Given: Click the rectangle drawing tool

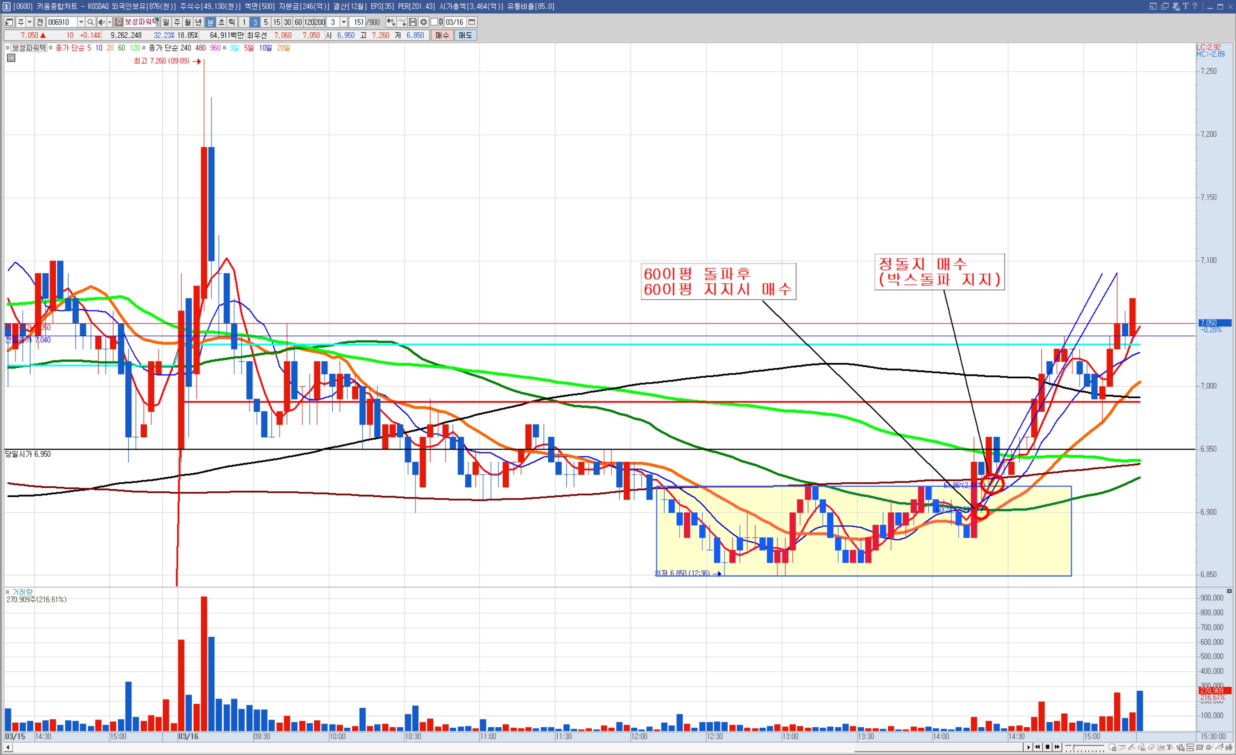Looking at the screenshot, I should coord(1199,747).
